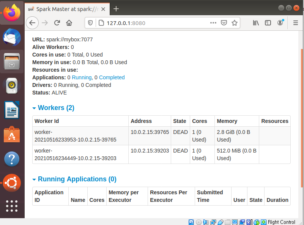Go back with the browser back arrow

[32, 23]
